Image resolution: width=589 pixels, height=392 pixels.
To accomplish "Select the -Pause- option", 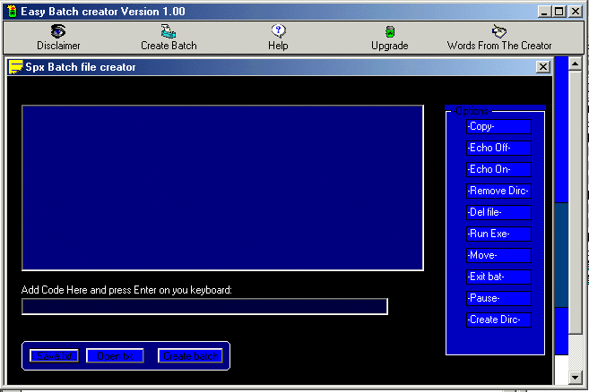I will tap(498, 298).
